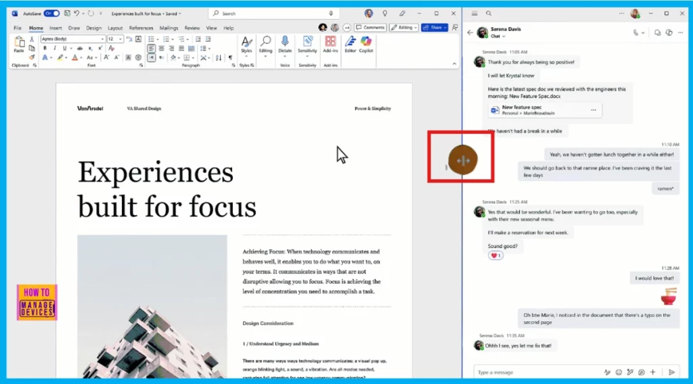693x384 pixels.
Task: Toggle the AutoSave switch
Action: (x=51, y=14)
